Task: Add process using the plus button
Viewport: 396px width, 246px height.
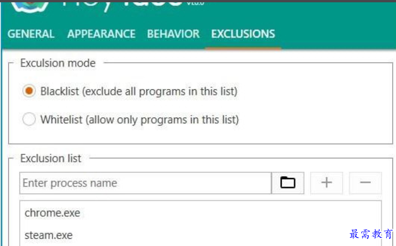Action: (326, 183)
